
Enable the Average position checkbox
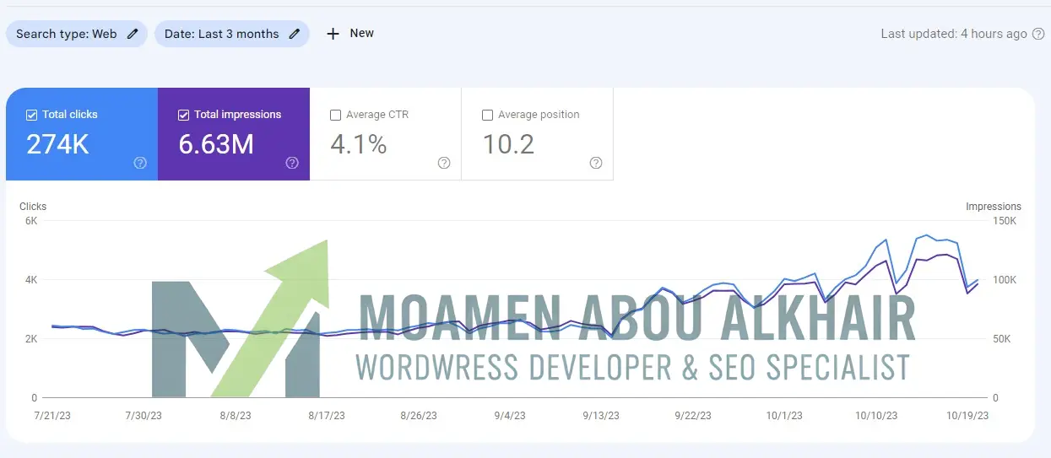(x=487, y=115)
